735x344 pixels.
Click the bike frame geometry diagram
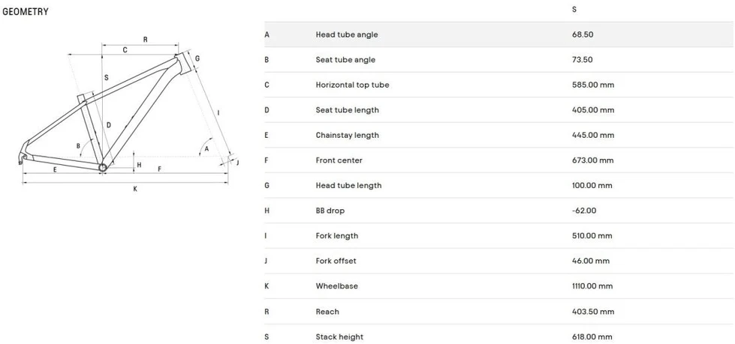128,114
